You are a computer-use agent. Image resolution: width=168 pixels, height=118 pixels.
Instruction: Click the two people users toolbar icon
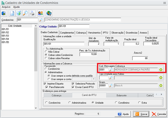[x=41, y=13]
